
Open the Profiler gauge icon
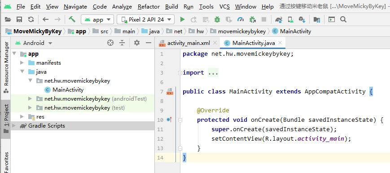tap(241, 19)
